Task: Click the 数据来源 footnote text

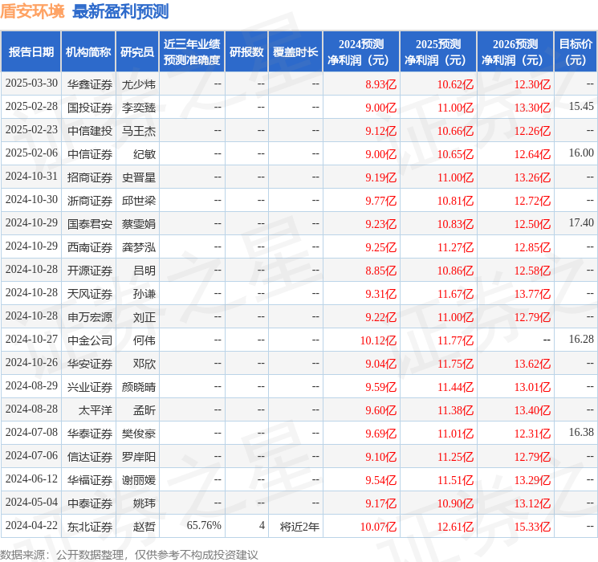Action: (x=129, y=554)
